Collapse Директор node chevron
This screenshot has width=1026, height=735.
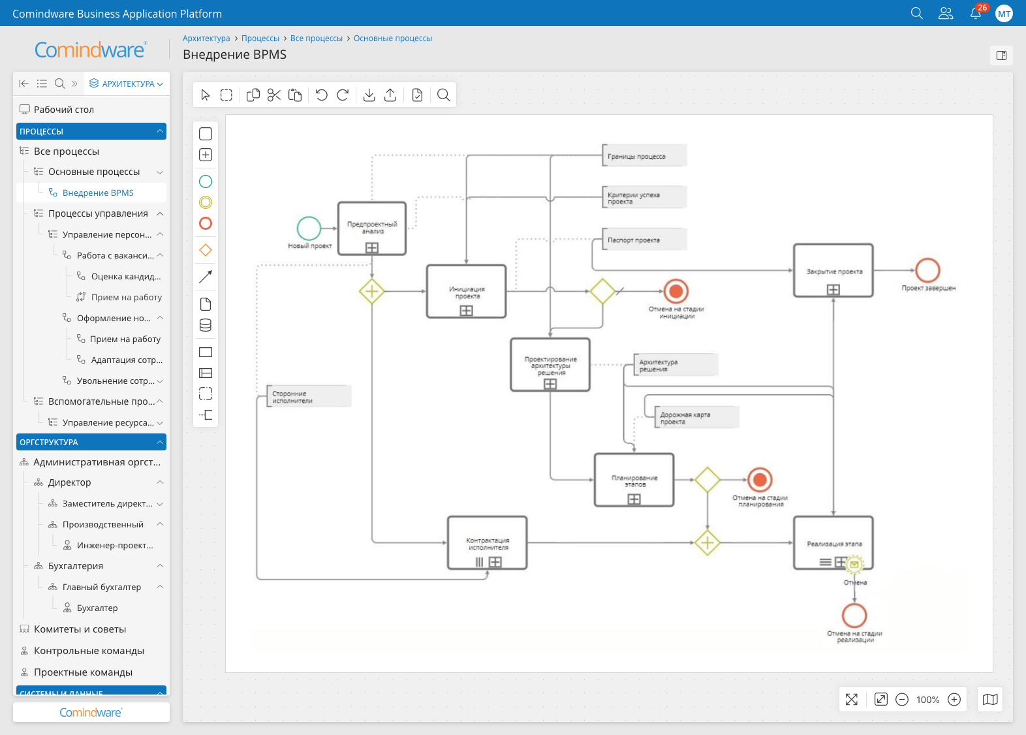point(160,482)
